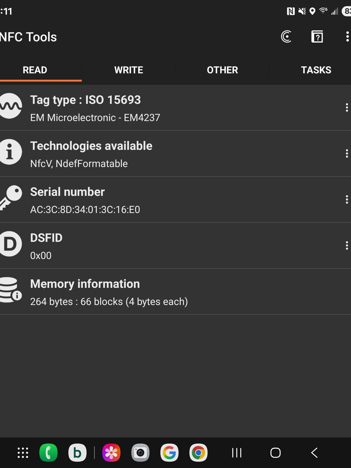Select the text 264 bytes : 66 blocks
The width and height of the screenshot is (351, 468).
77,302
